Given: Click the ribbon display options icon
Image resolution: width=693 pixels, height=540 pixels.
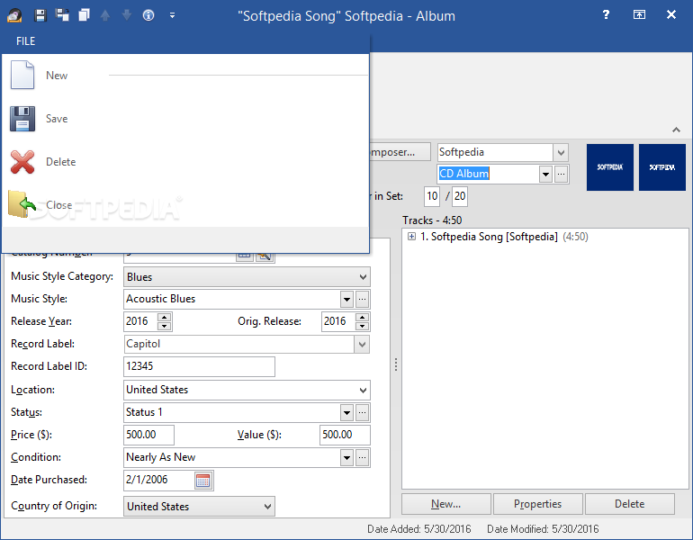Looking at the screenshot, I should click(639, 14).
